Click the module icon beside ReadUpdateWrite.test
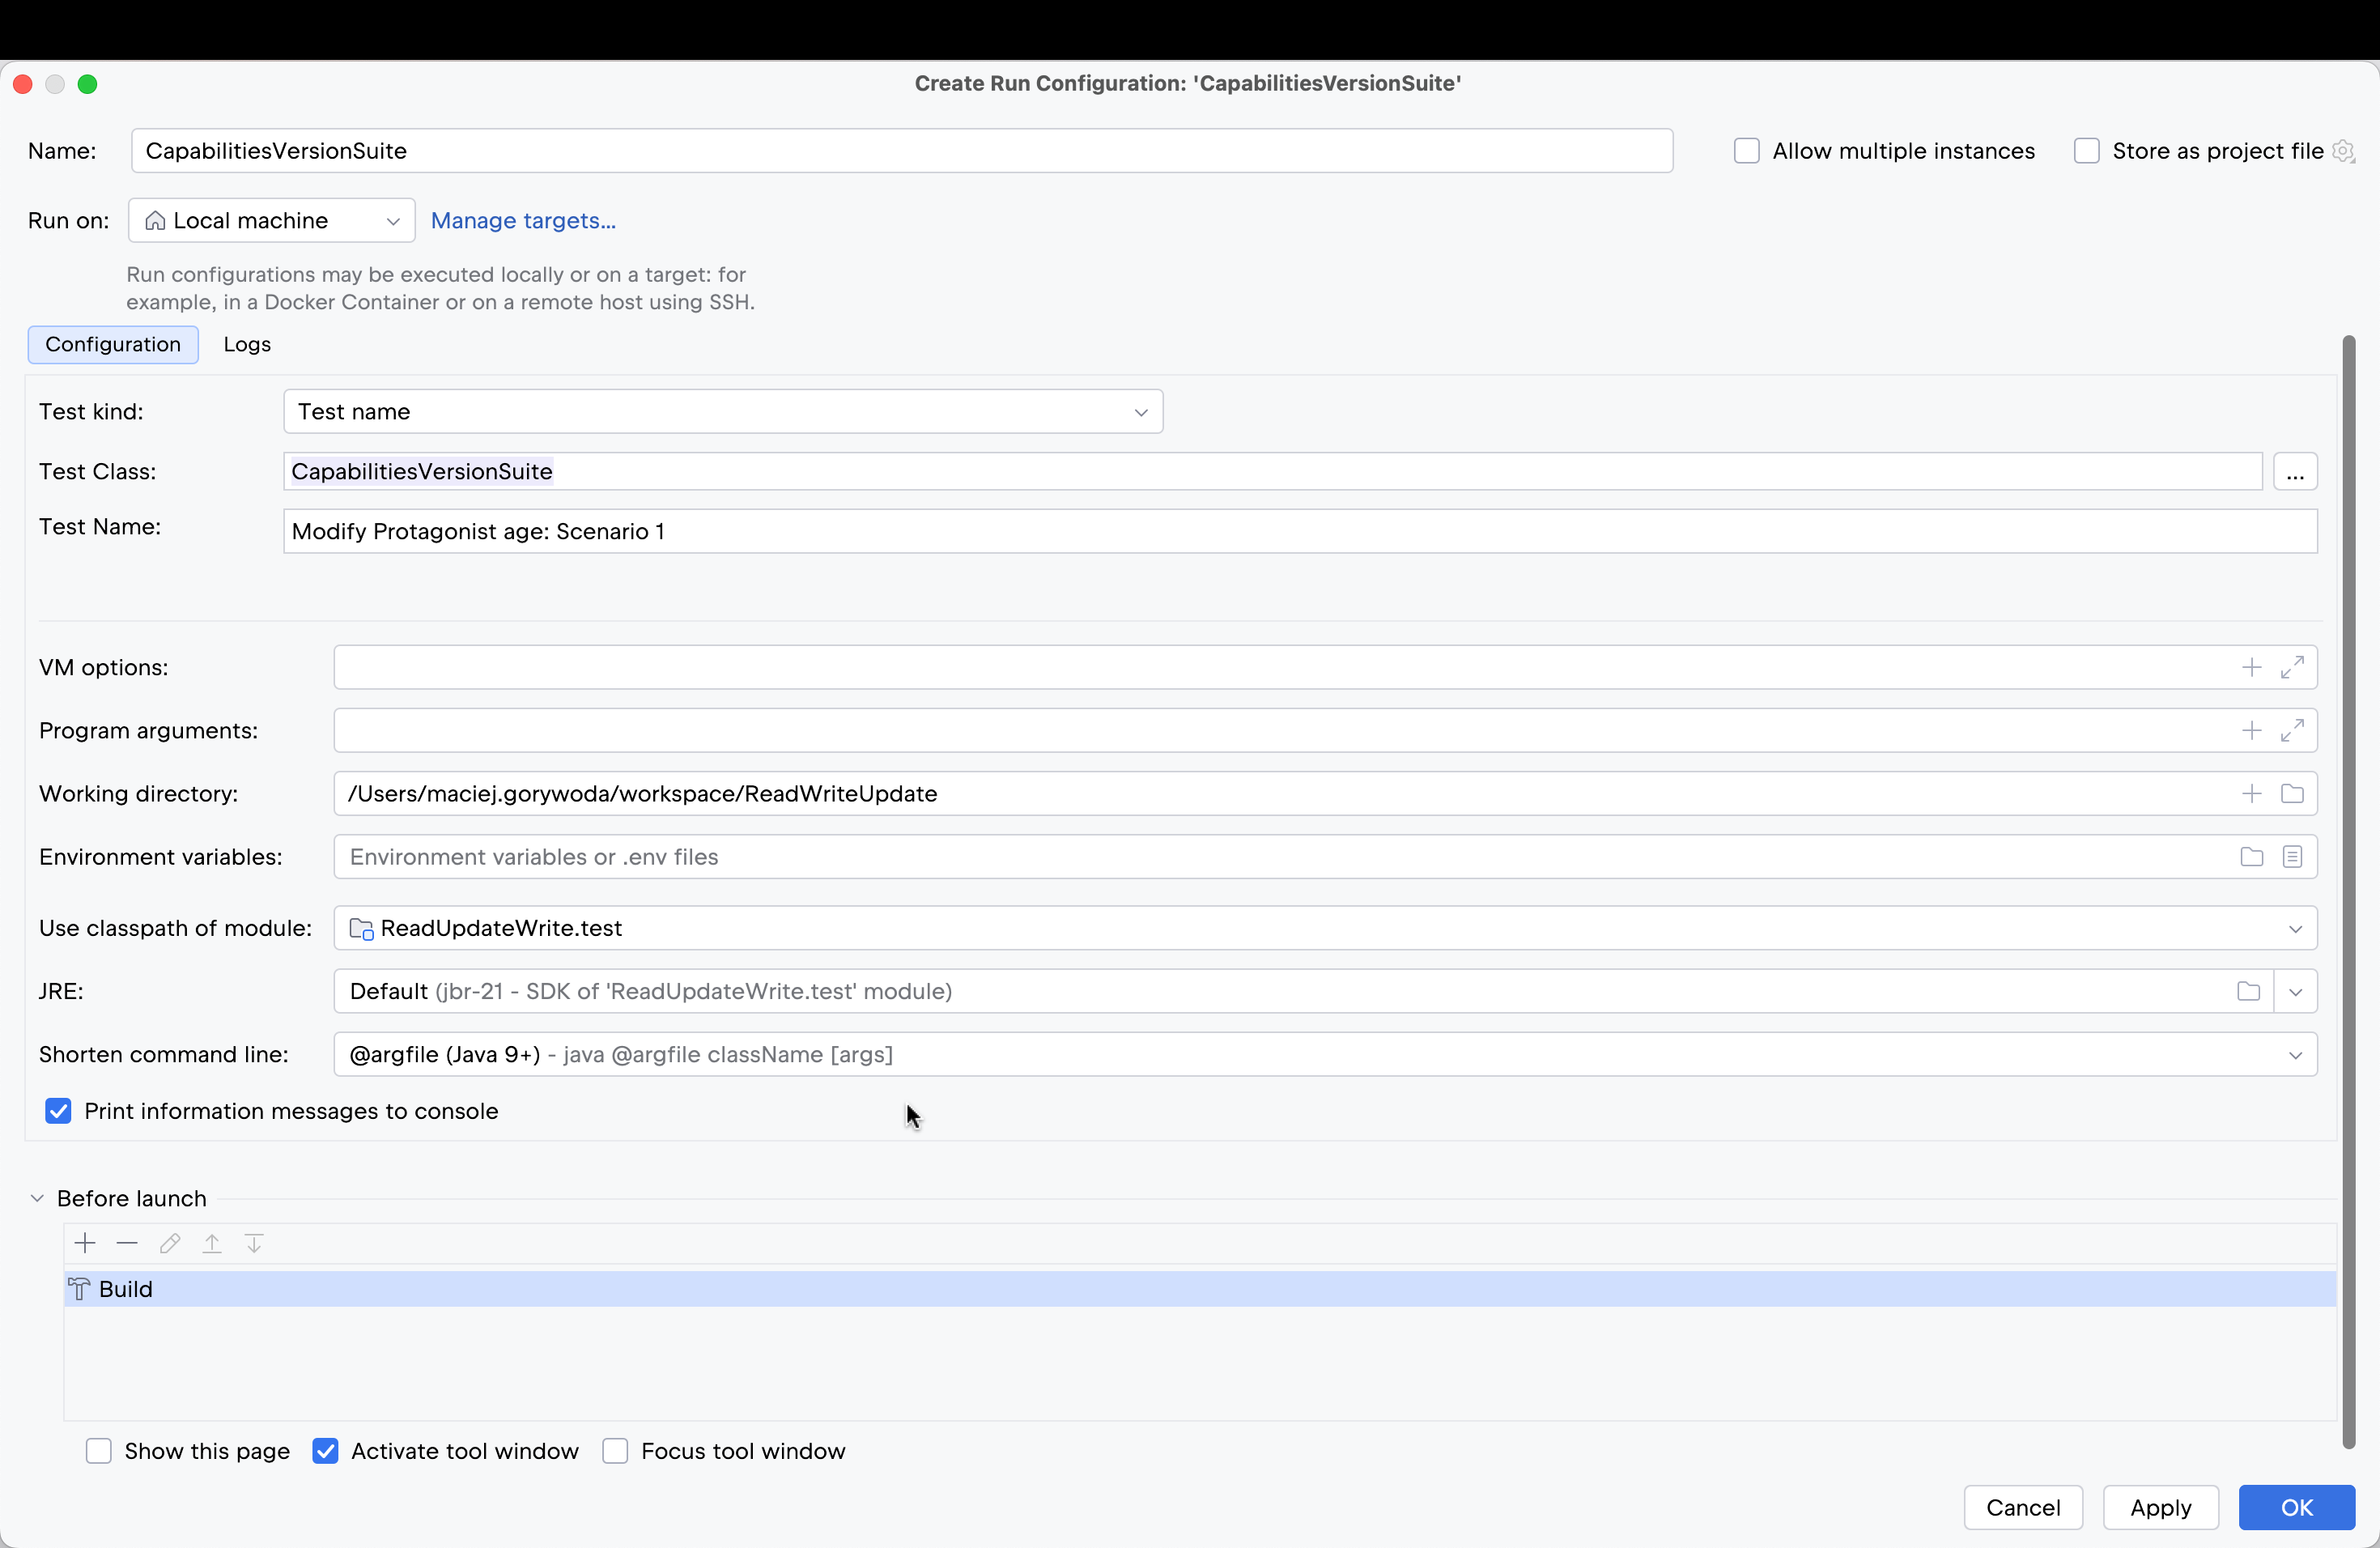Image resolution: width=2380 pixels, height=1548 pixels. (x=361, y=929)
